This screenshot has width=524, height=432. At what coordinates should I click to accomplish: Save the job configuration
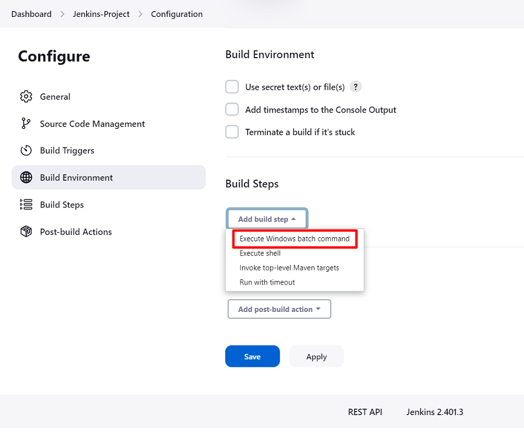(252, 357)
